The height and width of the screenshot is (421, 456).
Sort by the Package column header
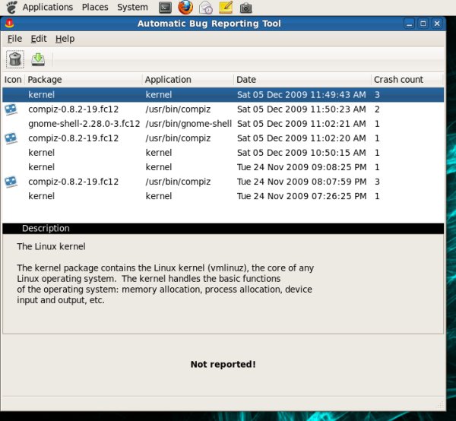tap(84, 79)
